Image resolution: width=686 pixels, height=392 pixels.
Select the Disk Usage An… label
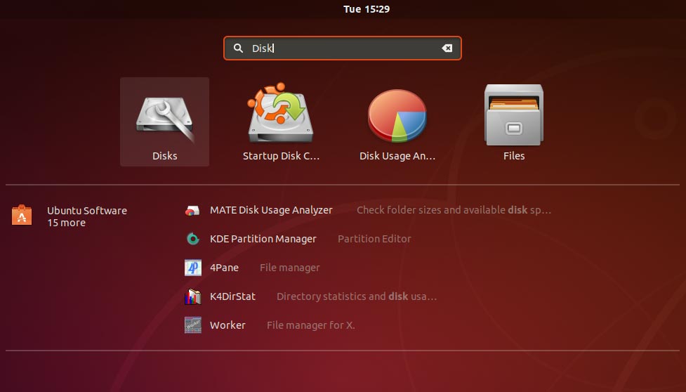click(x=397, y=156)
